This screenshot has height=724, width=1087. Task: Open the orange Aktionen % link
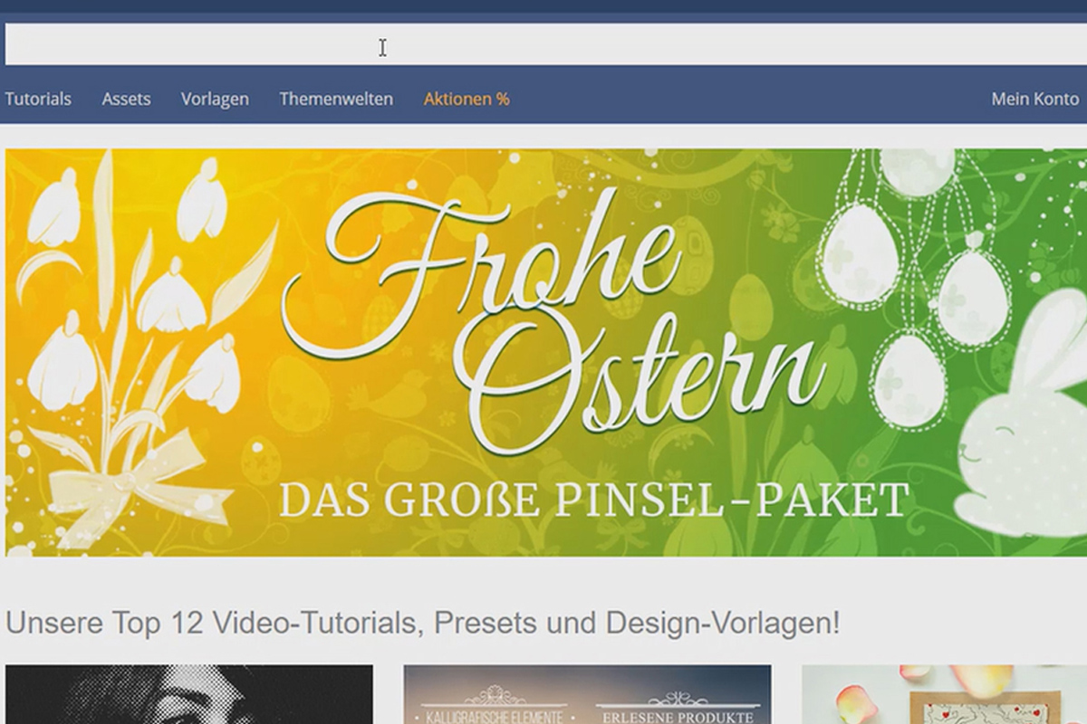coord(467,100)
